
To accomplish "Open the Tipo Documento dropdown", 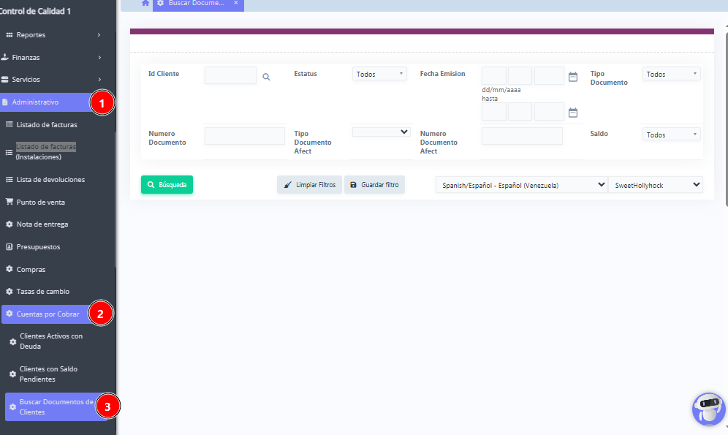I will [x=671, y=74].
